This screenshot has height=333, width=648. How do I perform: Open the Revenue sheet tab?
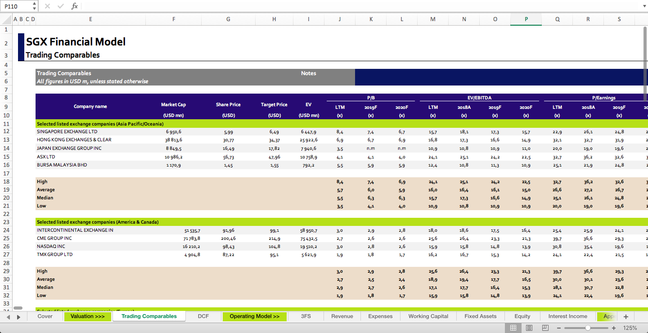click(342, 316)
